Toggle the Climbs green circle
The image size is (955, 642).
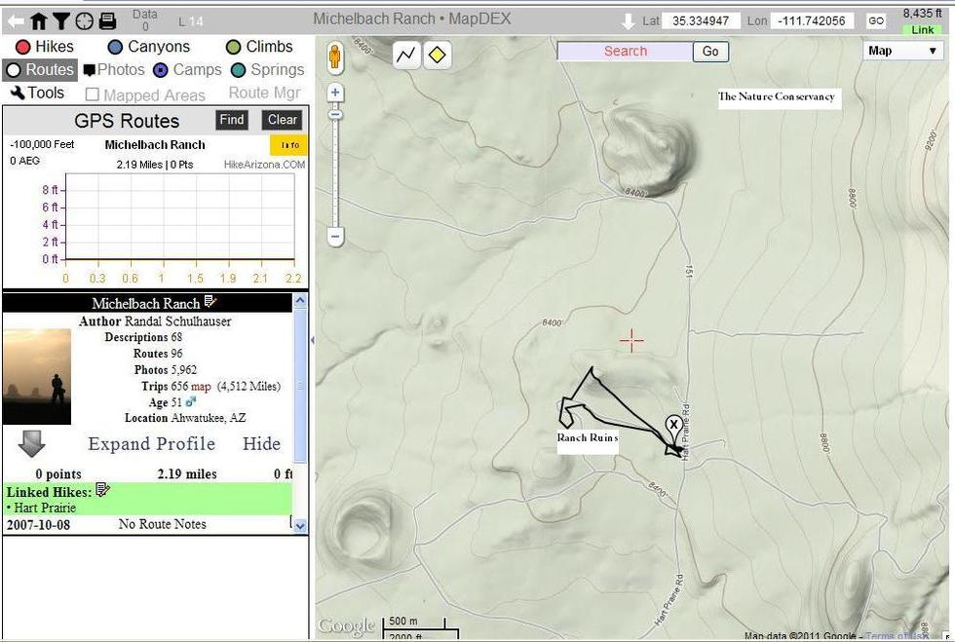coord(233,47)
